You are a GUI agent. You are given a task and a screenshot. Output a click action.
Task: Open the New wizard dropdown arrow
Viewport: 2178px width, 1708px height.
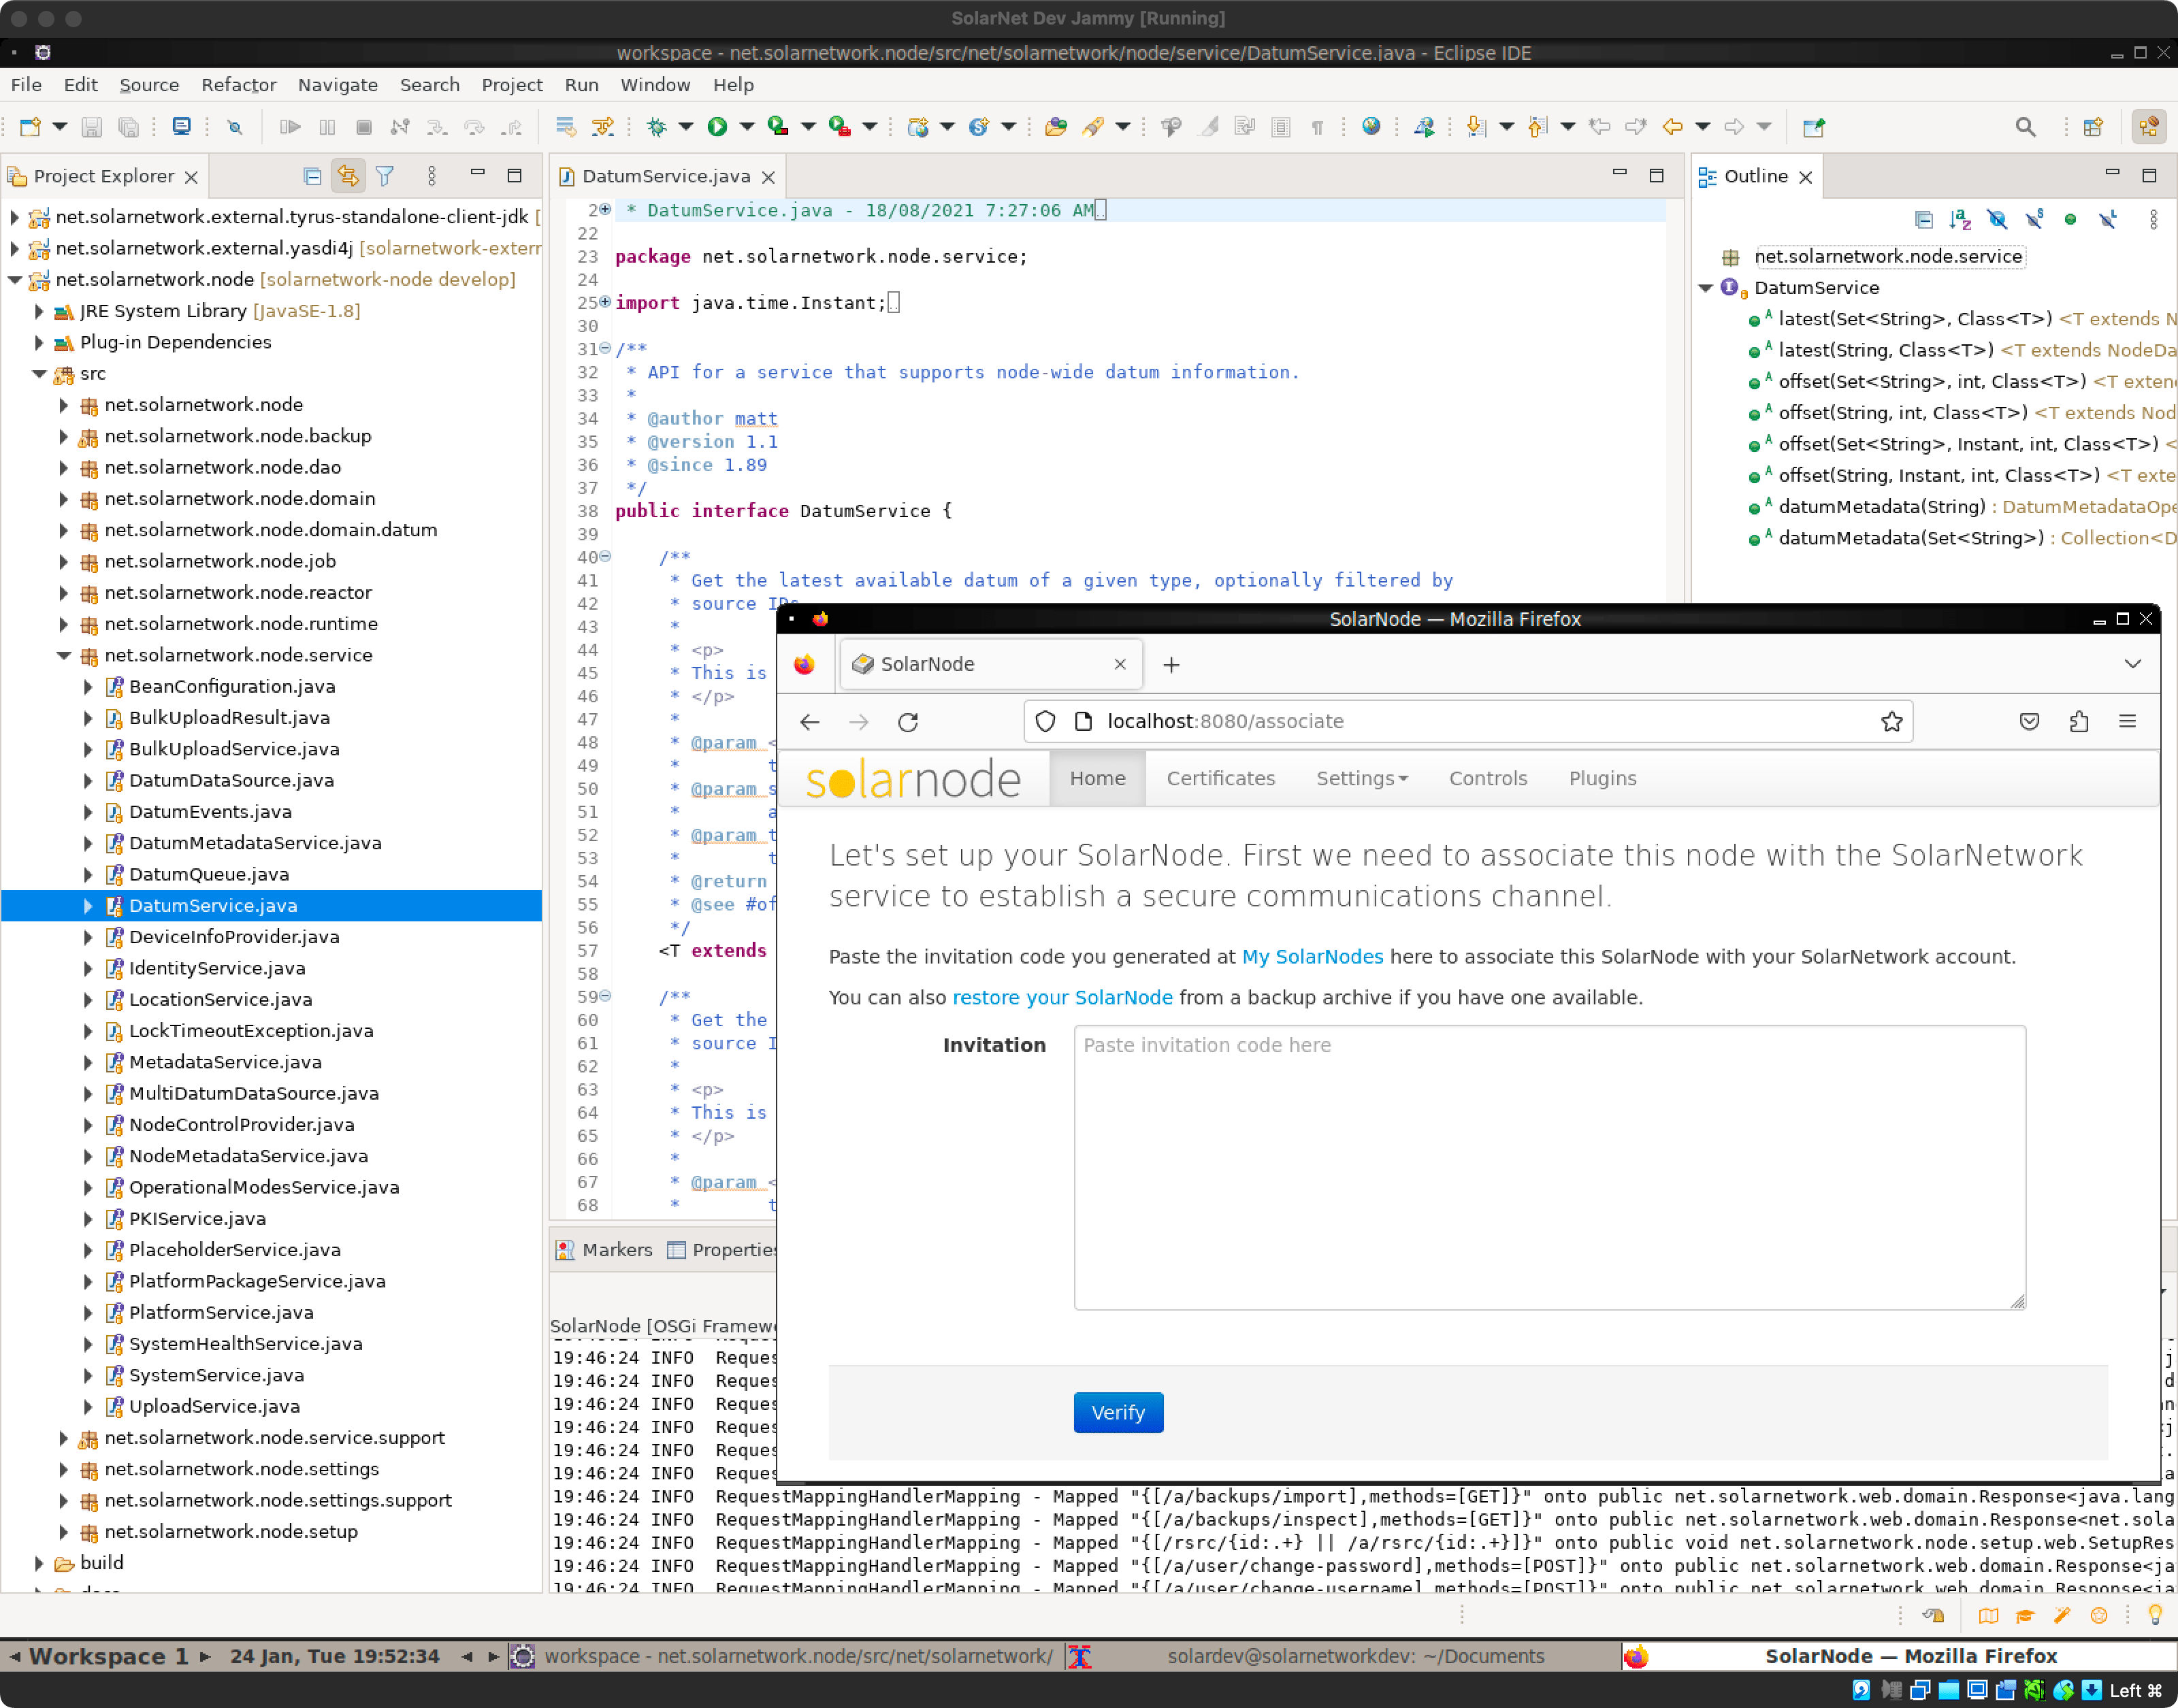(x=60, y=127)
